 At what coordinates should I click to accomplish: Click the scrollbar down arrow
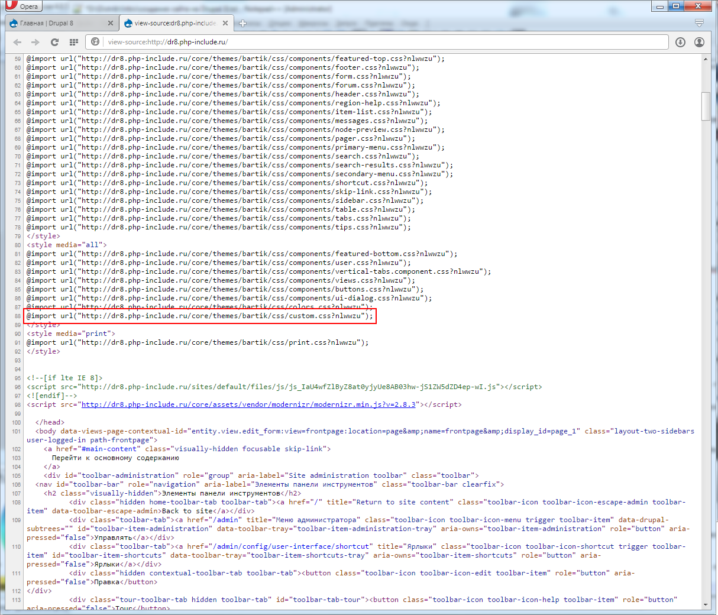coord(706,604)
